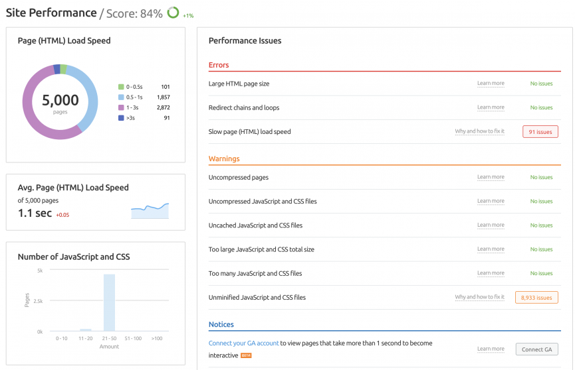Open Learn more for Large HTML page size
Screen dimensions: 575x370
491,84
